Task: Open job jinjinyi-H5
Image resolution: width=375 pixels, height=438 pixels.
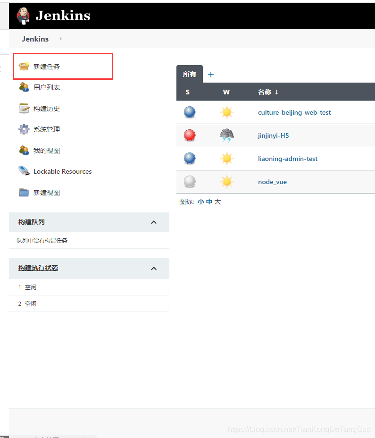Action: (x=274, y=135)
